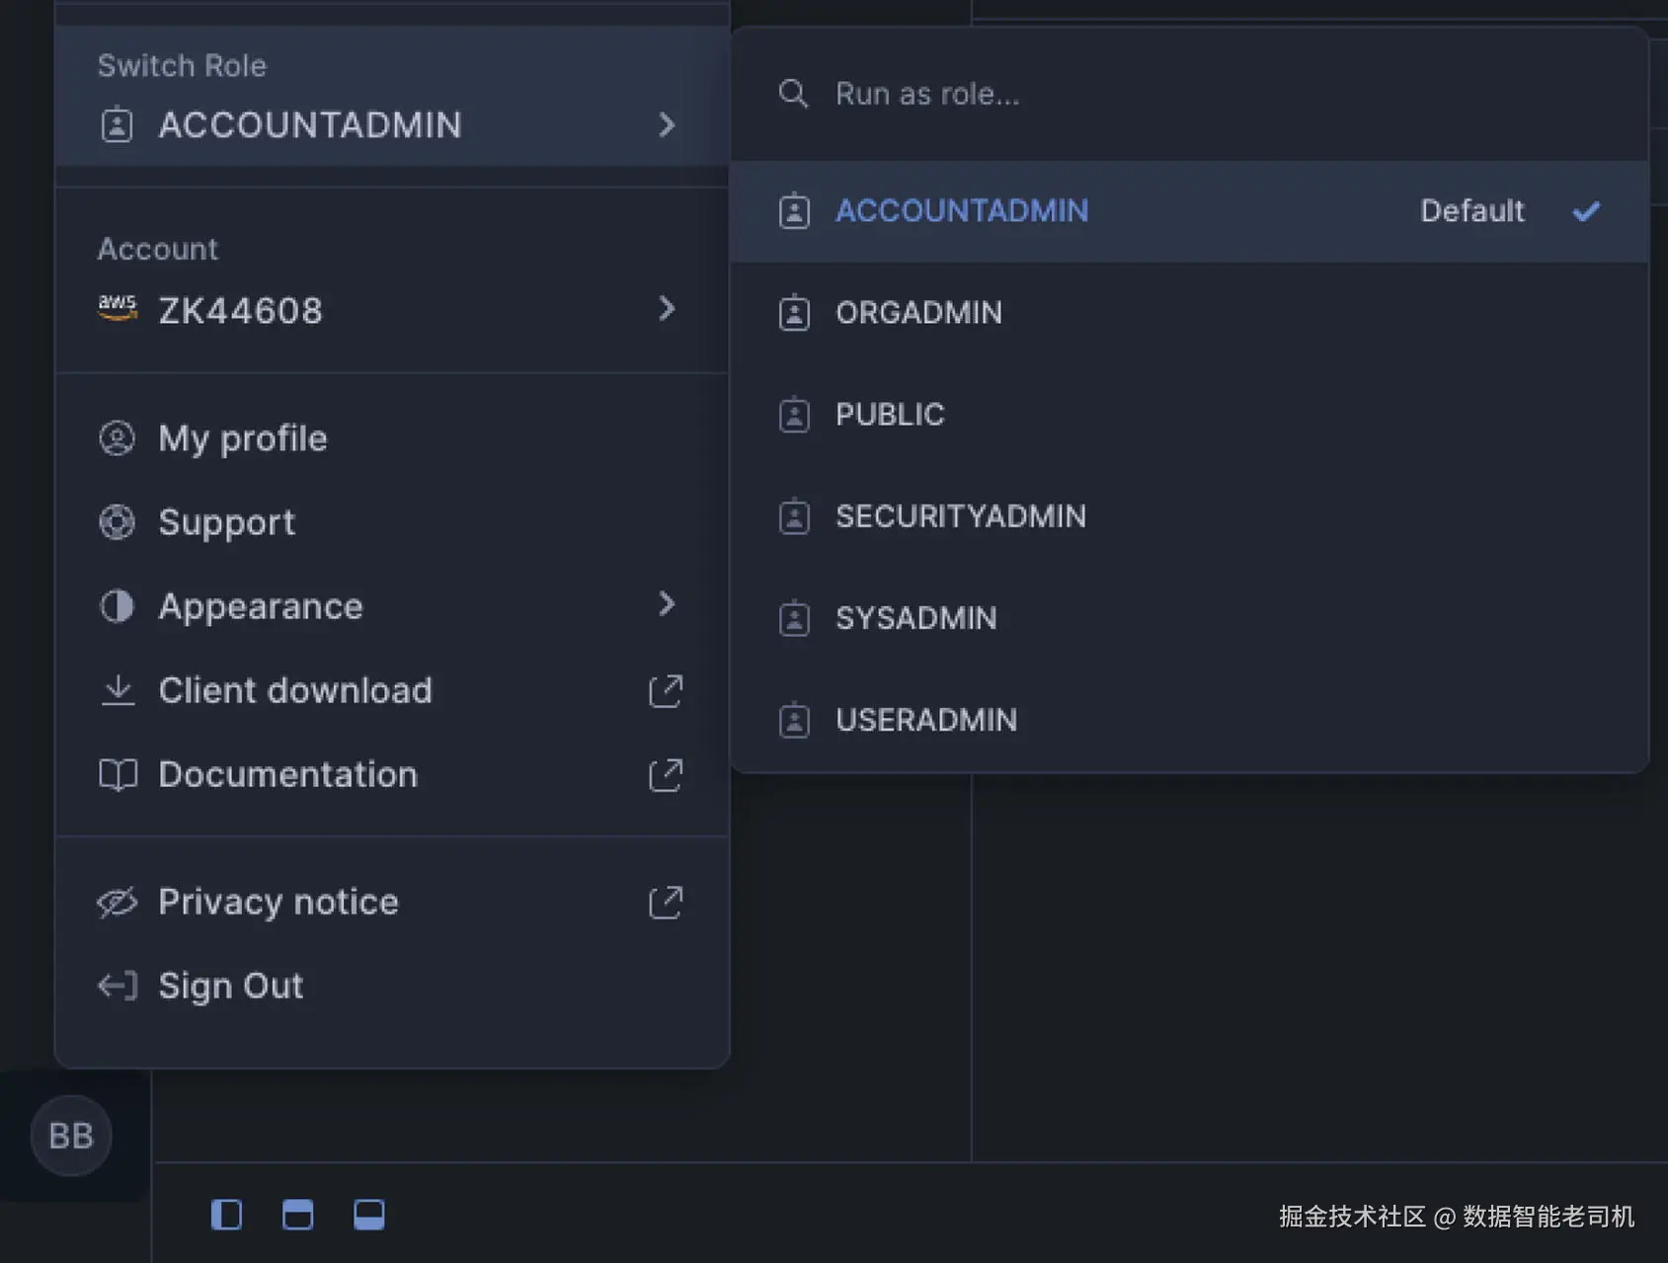The height and width of the screenshot is (1263, 1668).
Task: Click the external-link icon on Client download row
Action: [x=666, y=690]
